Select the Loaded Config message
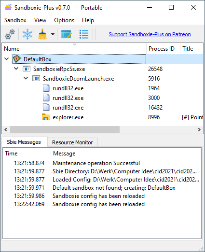 coord(102,180)
